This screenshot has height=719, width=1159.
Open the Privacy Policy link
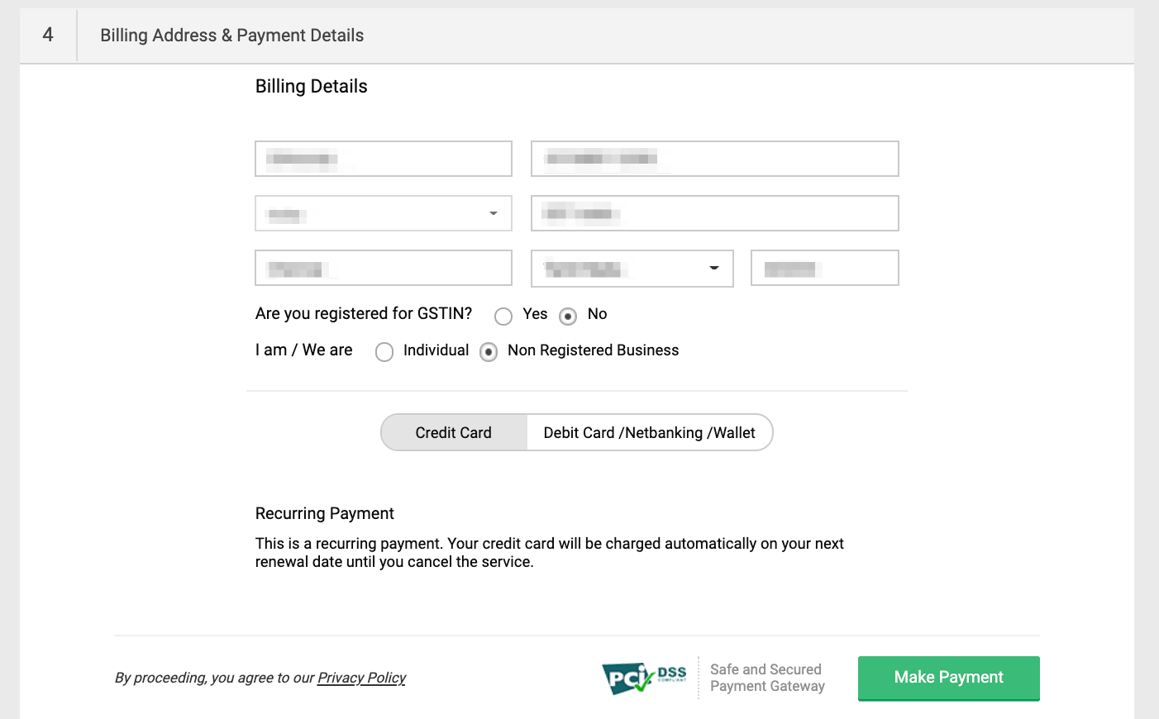coord(361,678)
